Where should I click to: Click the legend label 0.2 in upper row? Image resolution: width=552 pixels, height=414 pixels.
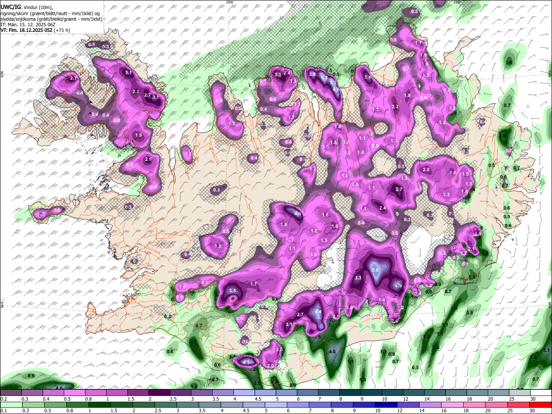[3, 399]
